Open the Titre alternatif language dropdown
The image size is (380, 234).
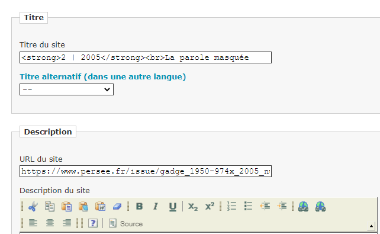[66, 89]
